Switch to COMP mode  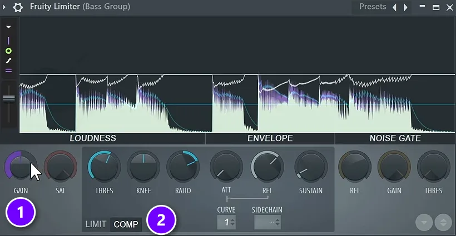pyautogui.click(x=126, y=224)
